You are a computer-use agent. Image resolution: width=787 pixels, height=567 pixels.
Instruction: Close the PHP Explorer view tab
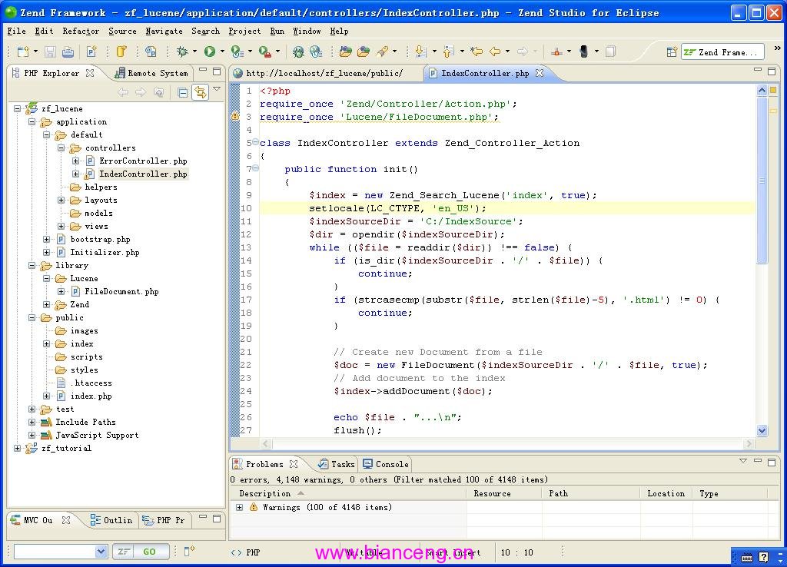click(90, 73)
